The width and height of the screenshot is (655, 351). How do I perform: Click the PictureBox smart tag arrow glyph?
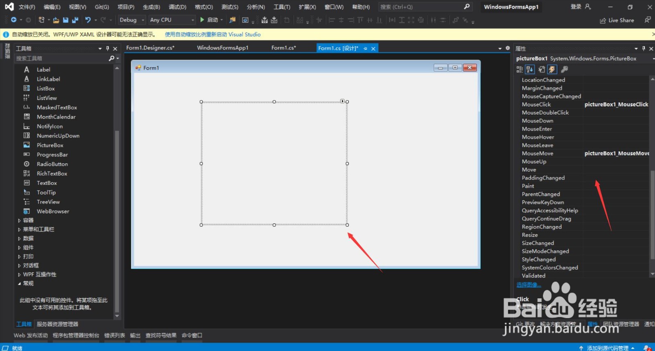tap(342, 101)
